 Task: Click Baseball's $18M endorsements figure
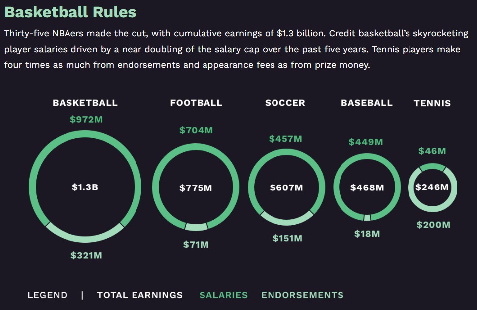pyautogui.click(x=367, y=234)
